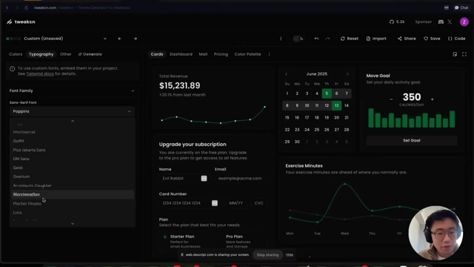Open the Code export button

tap(456, 39)
